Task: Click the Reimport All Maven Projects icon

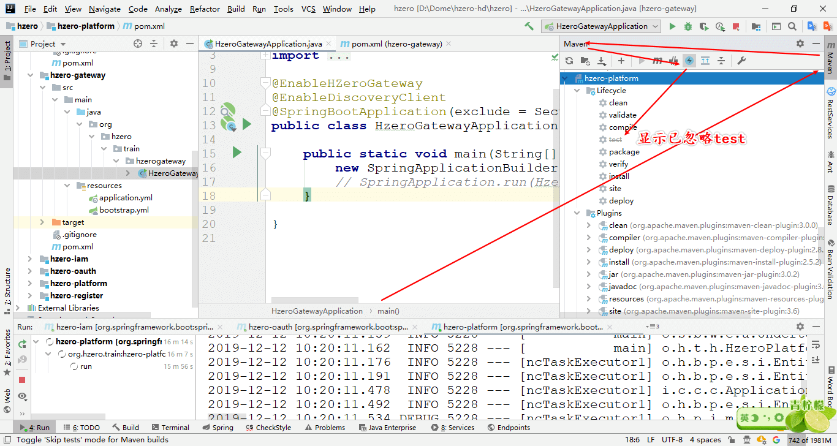Action: [569, 61]
